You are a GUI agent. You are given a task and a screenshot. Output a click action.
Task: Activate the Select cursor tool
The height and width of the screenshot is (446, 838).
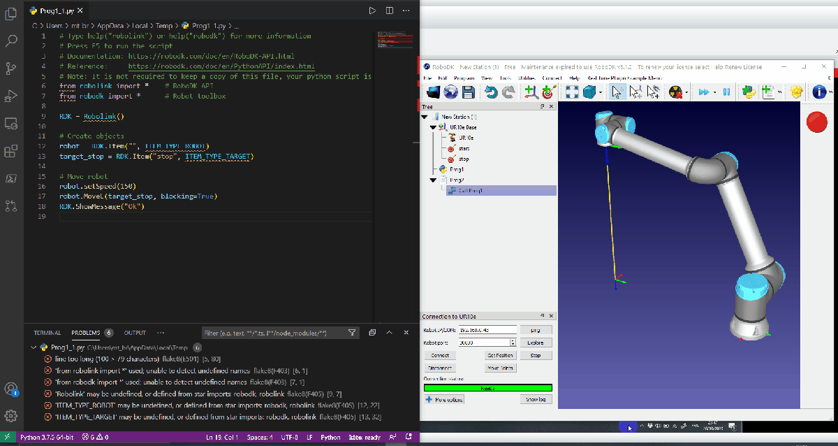(x=617, y=92)
